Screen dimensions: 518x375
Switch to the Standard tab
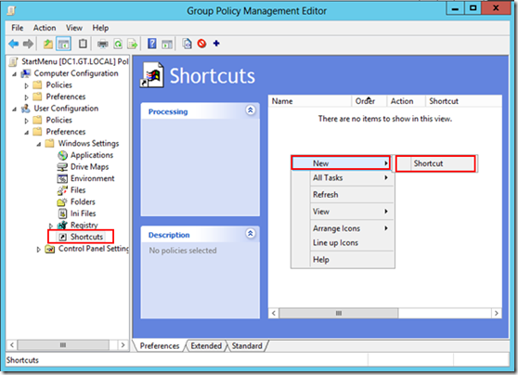pyautogui.click(x=247, y=345)
